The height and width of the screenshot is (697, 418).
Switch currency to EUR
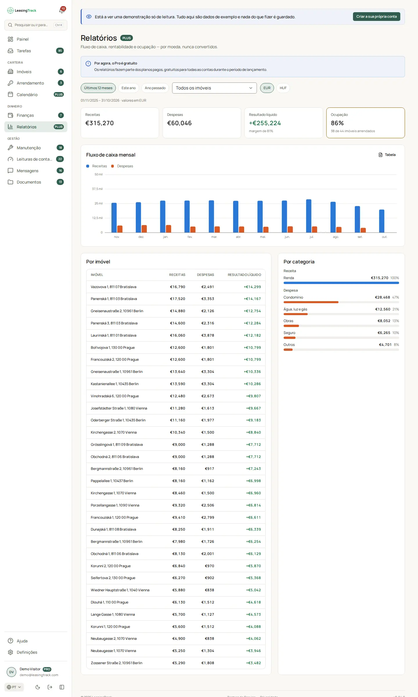click(x=267, y=88)
